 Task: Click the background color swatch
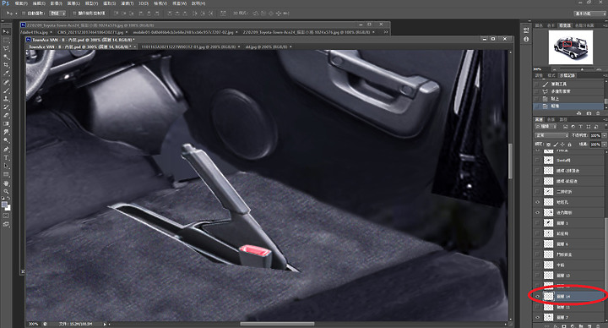pos(8,208)
